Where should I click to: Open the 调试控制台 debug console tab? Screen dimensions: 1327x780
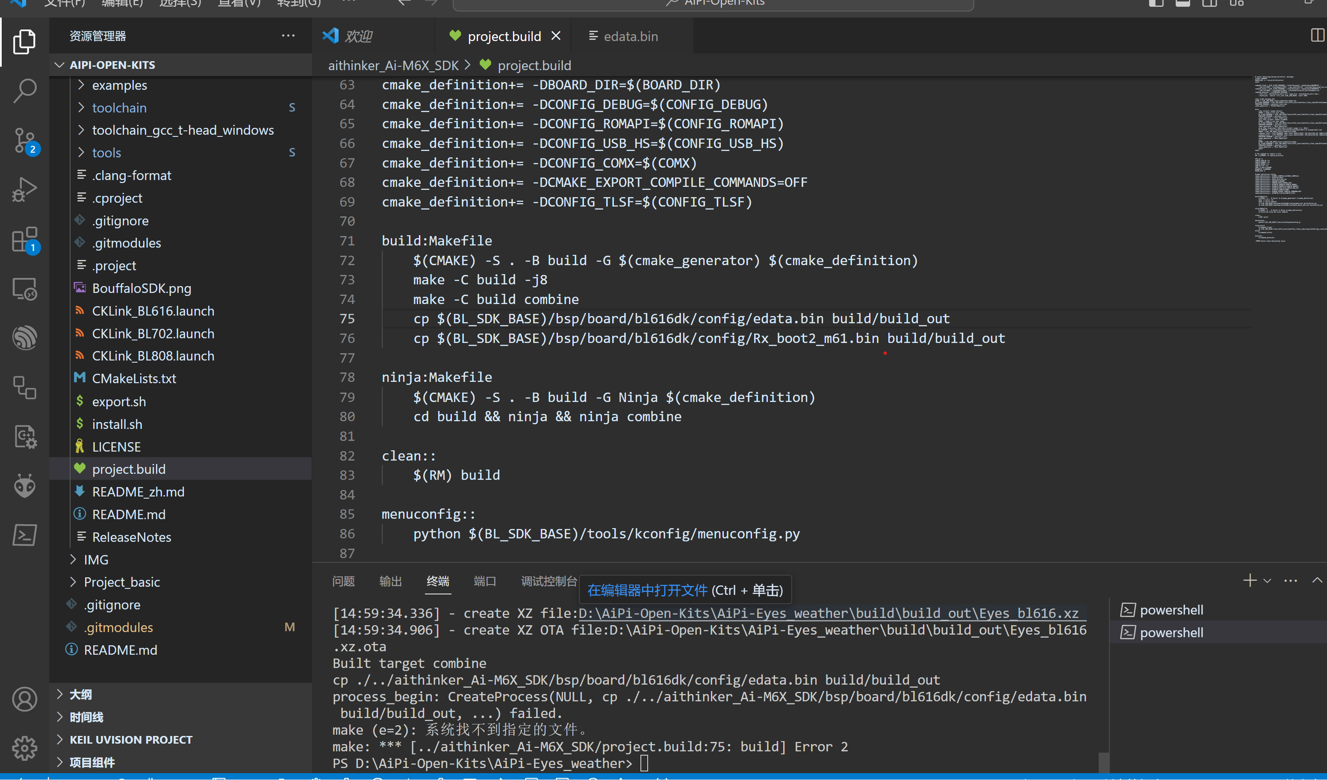[x=548, y=581]
